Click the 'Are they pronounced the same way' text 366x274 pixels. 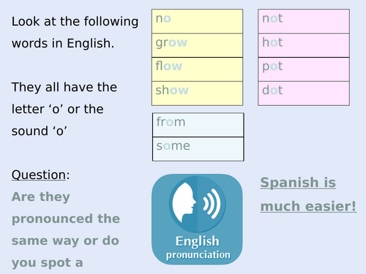[66, 229]
